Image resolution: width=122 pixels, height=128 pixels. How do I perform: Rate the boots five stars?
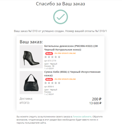tap(59, 57)
